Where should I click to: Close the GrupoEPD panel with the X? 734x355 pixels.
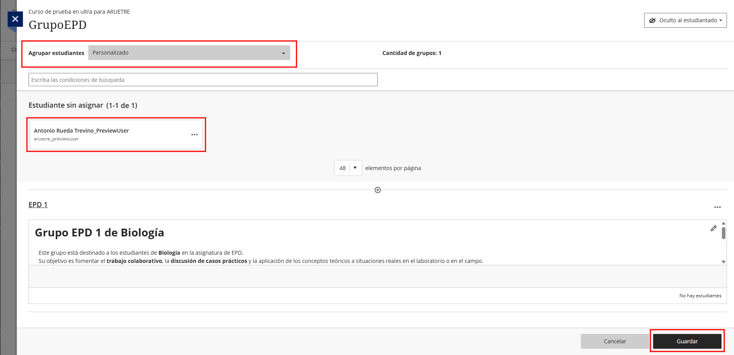pyautogui.click(x=15, y=19)
